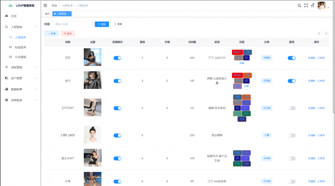Enter fullscreen mode via header icon
The image size is (335, 186).
coord(306,6)
